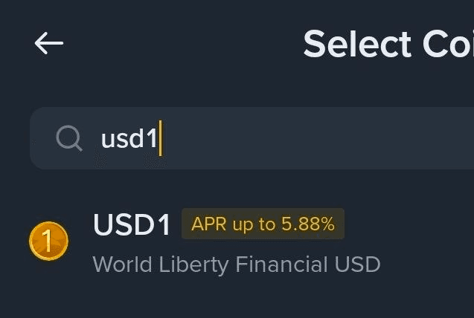The height and width of the screenshot is (318, 474).
Task: Select the World Liberty Financial stablecoin entry
Action: pos(236,264)
